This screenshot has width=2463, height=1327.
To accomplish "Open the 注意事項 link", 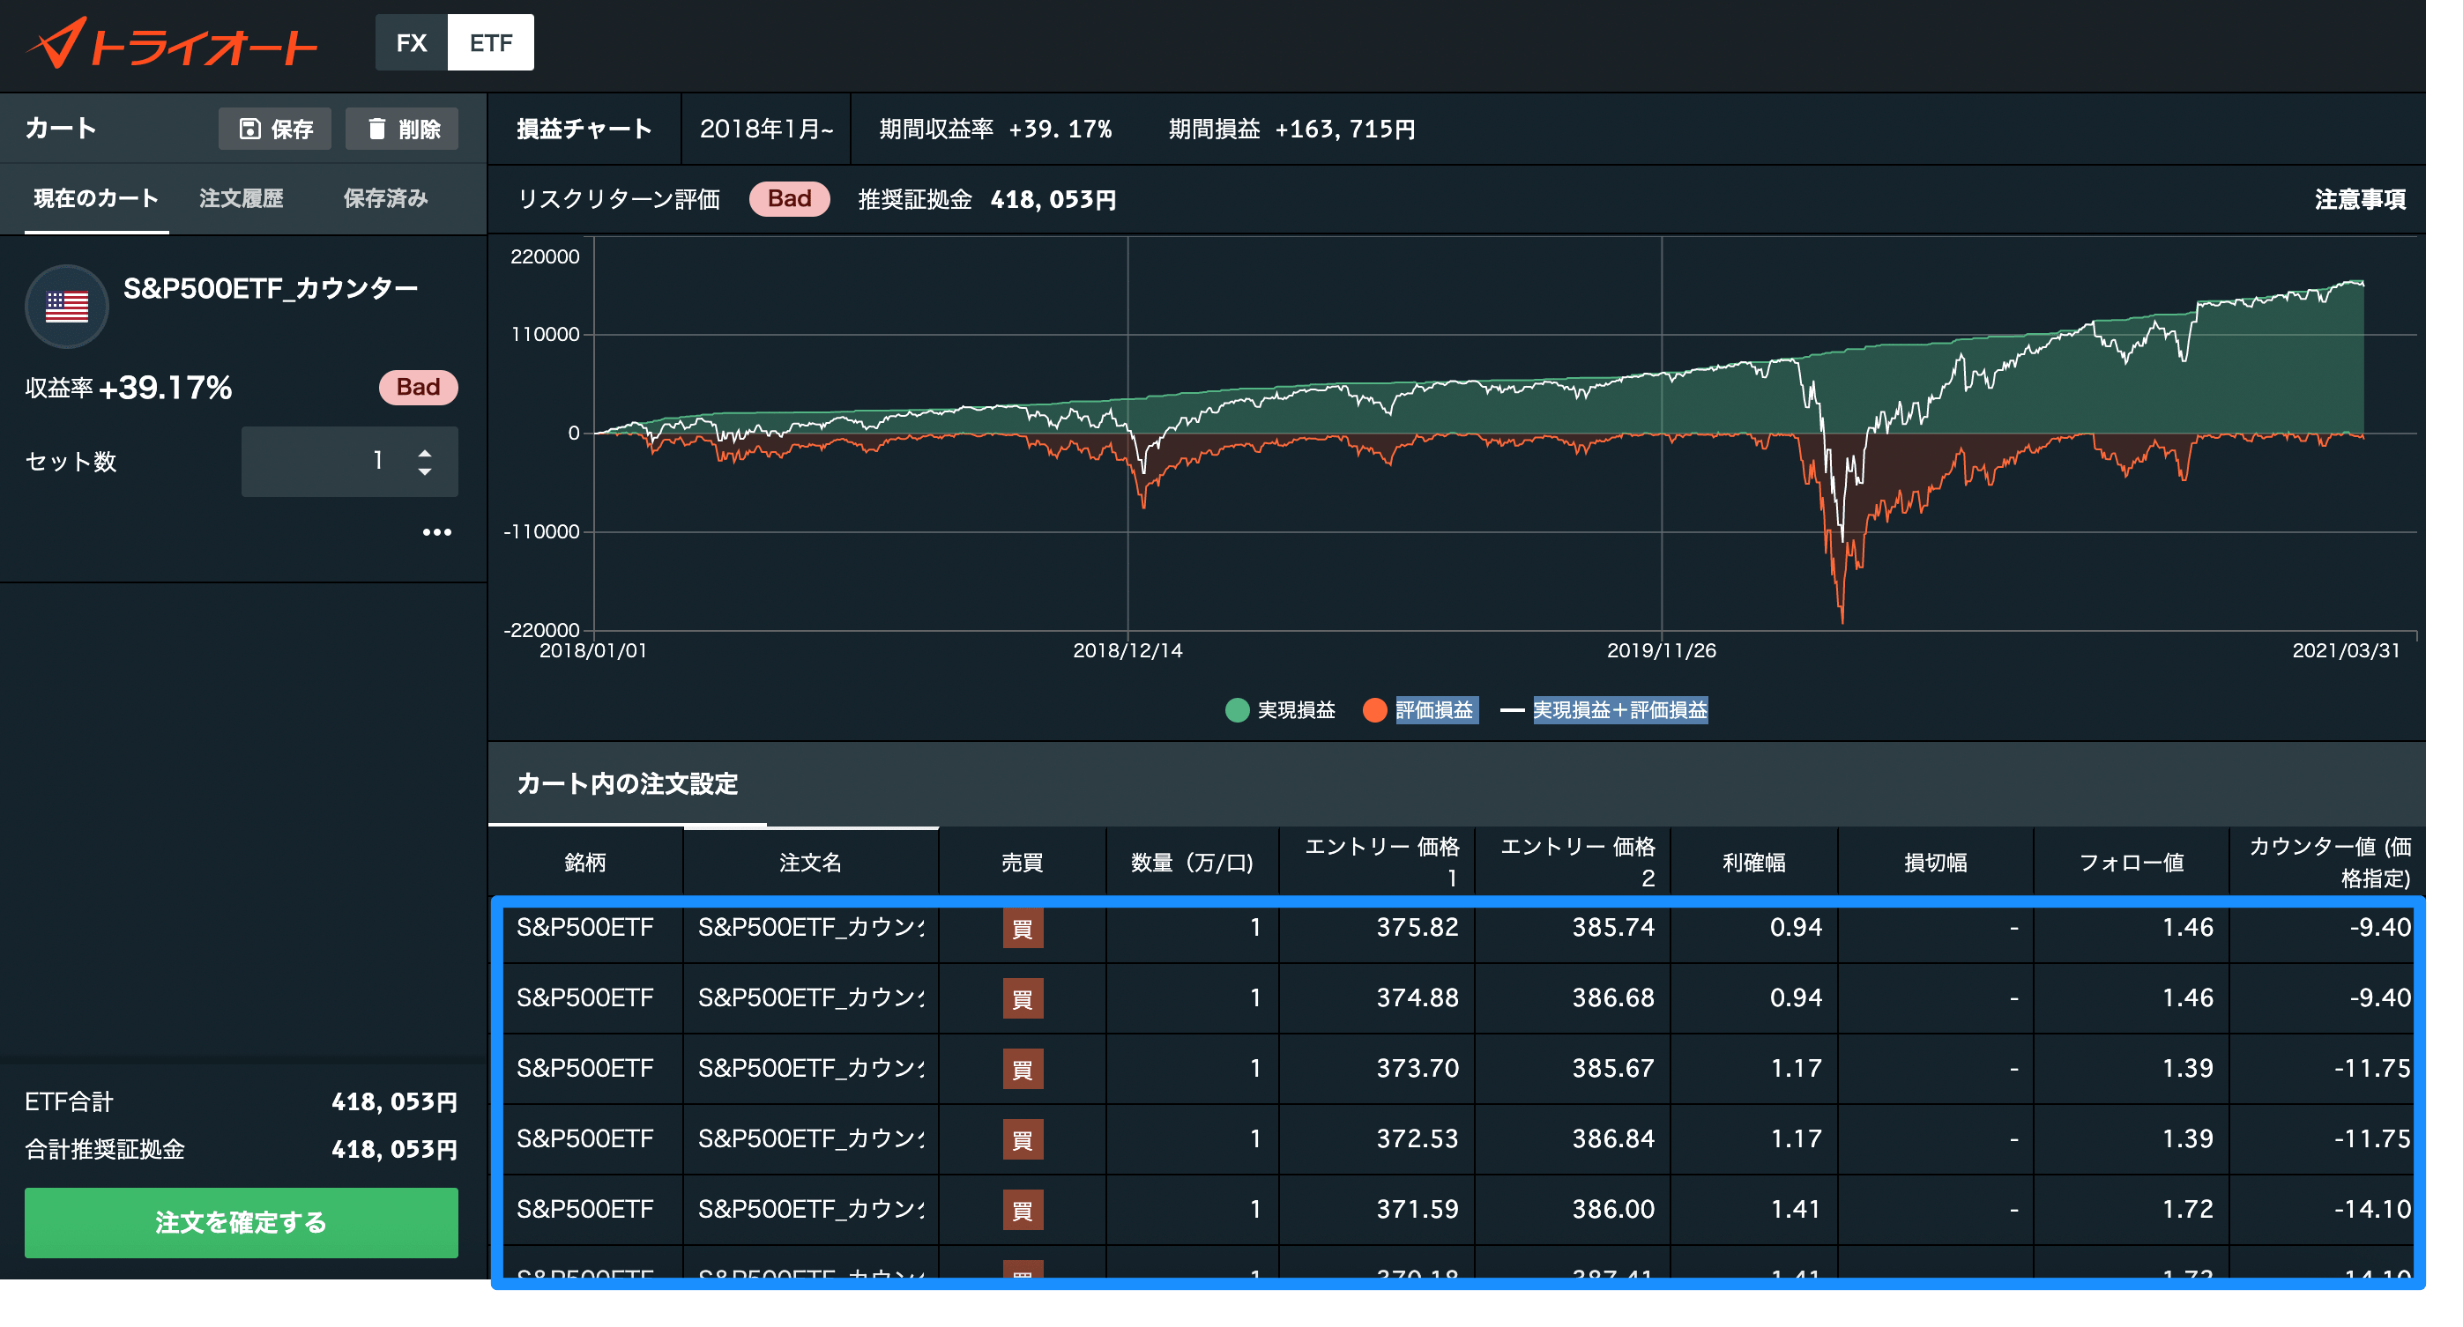I will [2360, 200].
